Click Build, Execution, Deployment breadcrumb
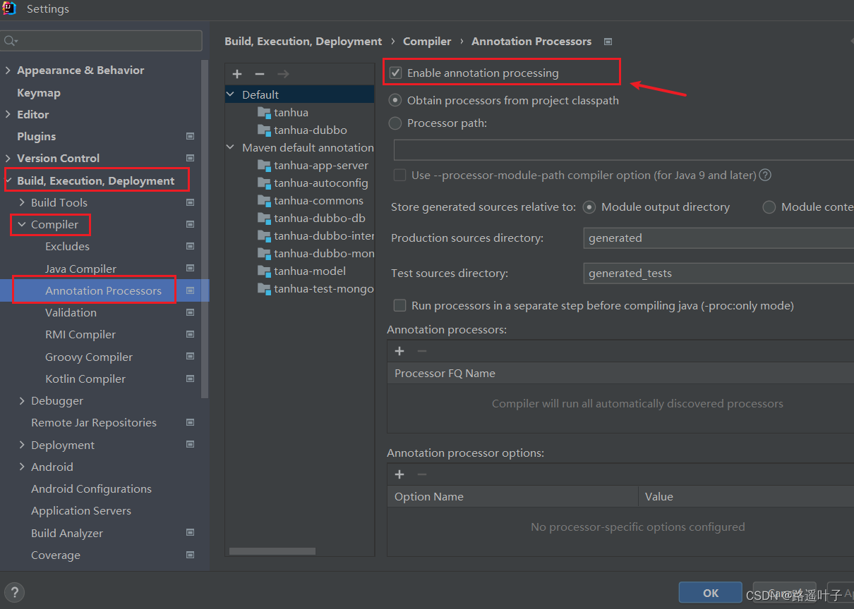854x609 pixels. 303,42
